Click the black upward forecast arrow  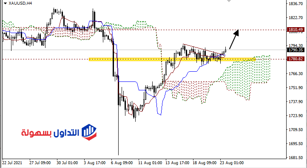[x=234, y=39]
